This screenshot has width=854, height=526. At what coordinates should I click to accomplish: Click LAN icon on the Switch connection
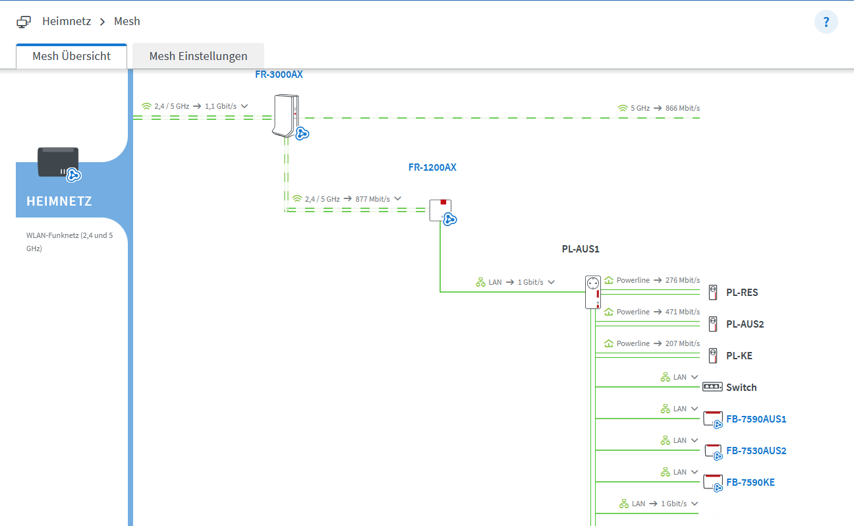tap(666, 377)
